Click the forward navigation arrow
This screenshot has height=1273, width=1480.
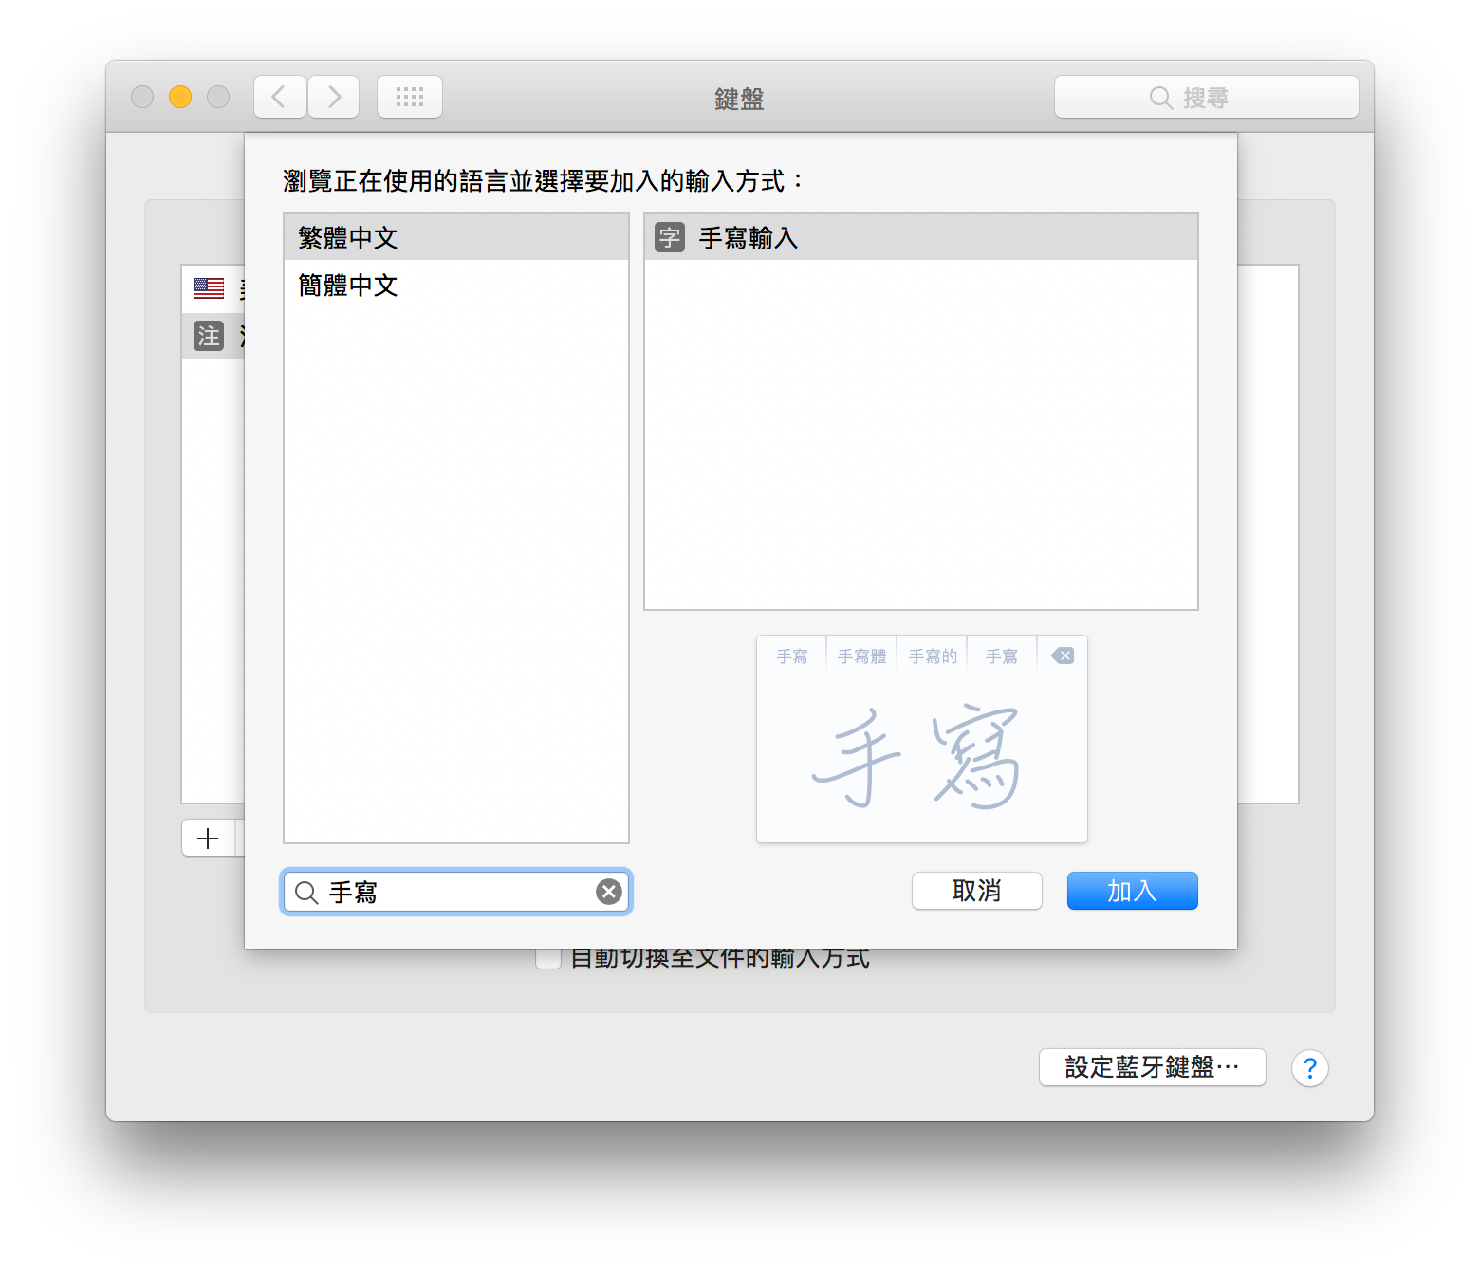tap(333, 97)
